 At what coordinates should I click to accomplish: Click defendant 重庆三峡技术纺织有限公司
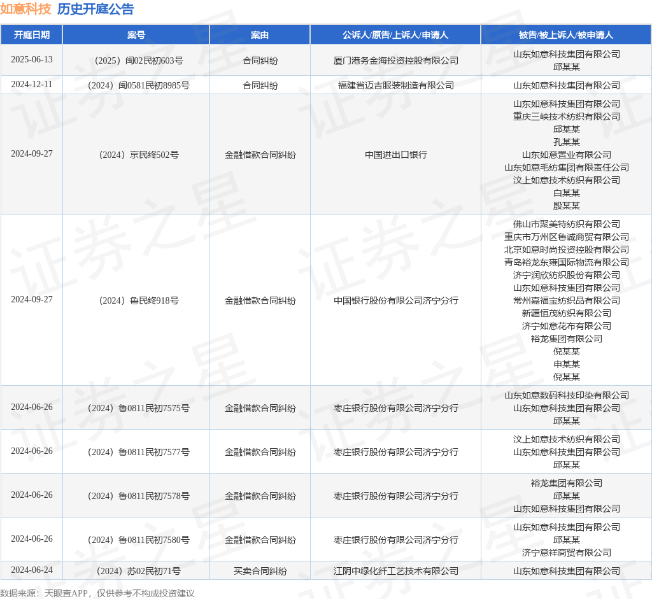pyautogui.click(x=566, y=116)
